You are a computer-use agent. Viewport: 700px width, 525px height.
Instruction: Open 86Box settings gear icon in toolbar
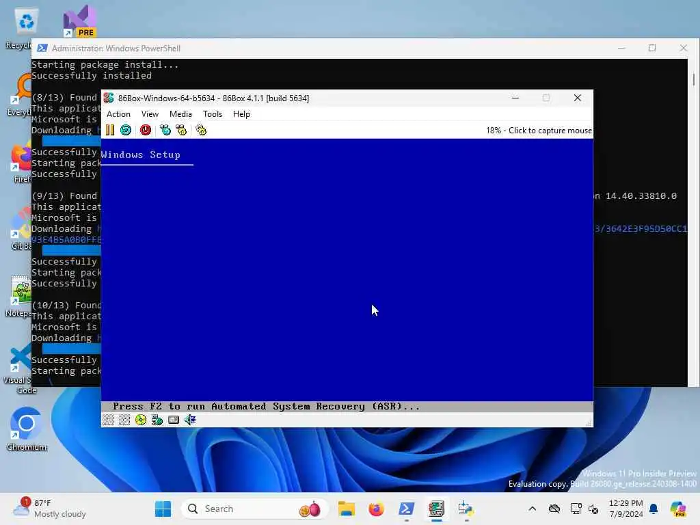click(x=201, y=130)
